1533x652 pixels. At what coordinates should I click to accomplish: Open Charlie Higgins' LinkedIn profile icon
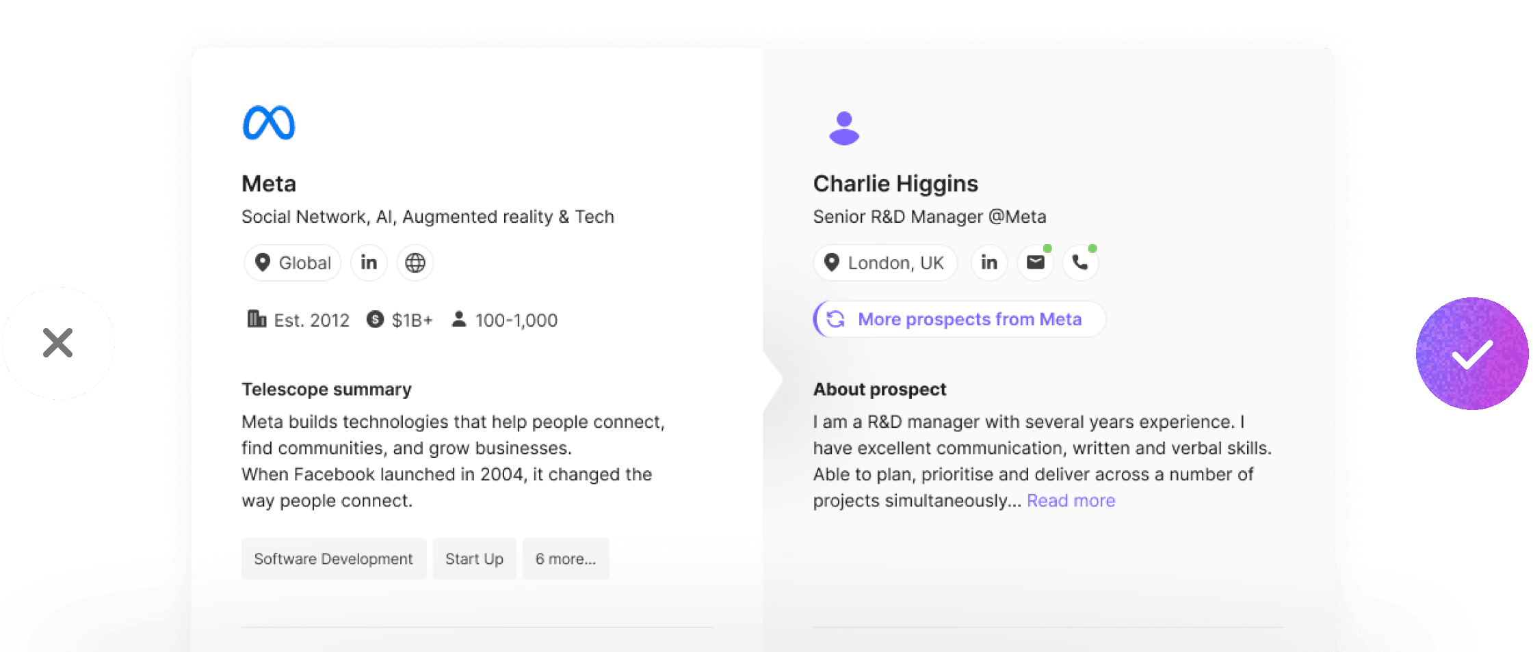click(x=988, y=262)
